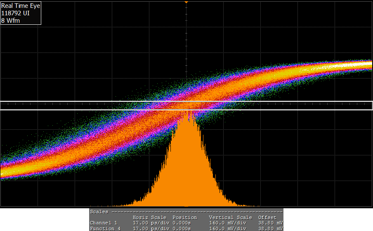Click the Scales header in results table
The height and width of the screenshot is (231, 373).
tap(99, 212)
